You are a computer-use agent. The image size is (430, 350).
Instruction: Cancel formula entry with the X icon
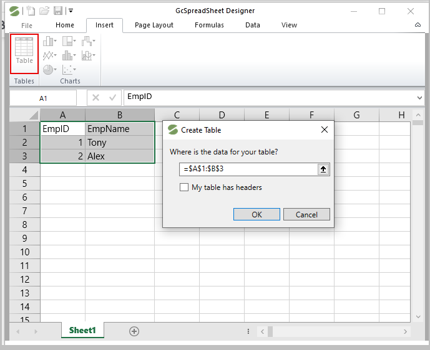tap(95, 97)
